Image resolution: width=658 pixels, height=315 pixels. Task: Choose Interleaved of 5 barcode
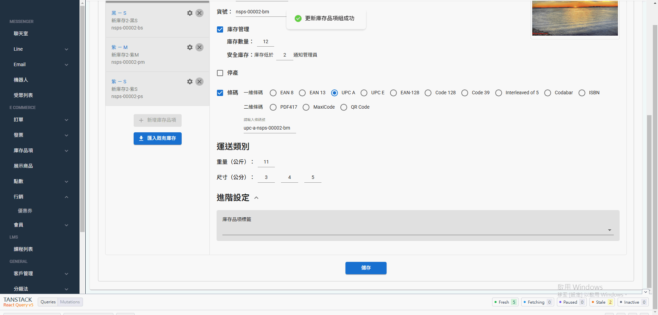coord(499,93)
